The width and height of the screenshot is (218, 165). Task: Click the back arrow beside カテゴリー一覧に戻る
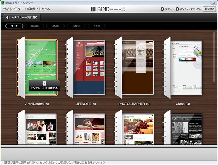coord(7,17)
